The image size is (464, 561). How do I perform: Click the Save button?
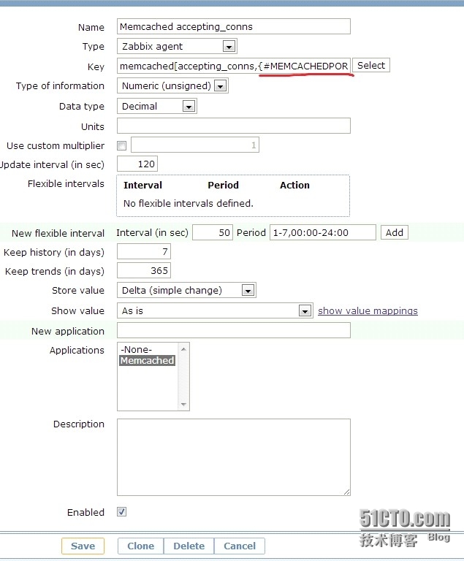click(83, 546)
